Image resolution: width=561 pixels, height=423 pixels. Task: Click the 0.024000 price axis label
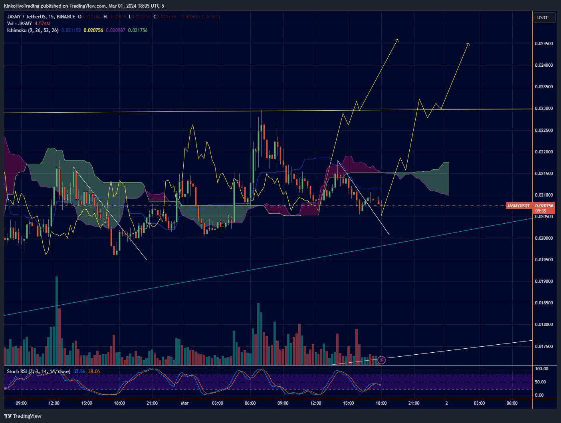click(544, 65)
